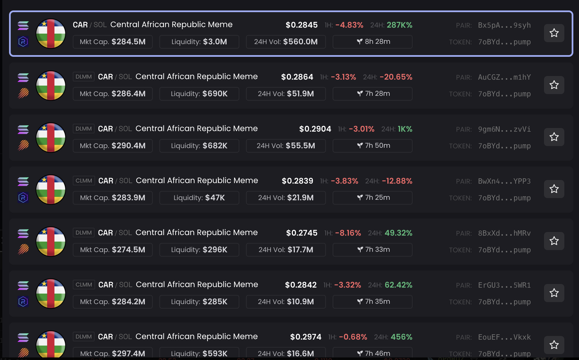Click CAR flag logo in $0.2842 row
579x360 pixels.
point(51,293)
